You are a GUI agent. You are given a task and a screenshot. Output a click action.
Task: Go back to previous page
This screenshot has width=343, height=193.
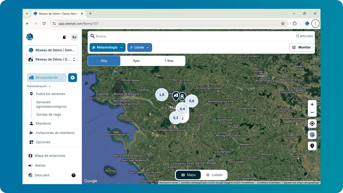pos(27,24)
